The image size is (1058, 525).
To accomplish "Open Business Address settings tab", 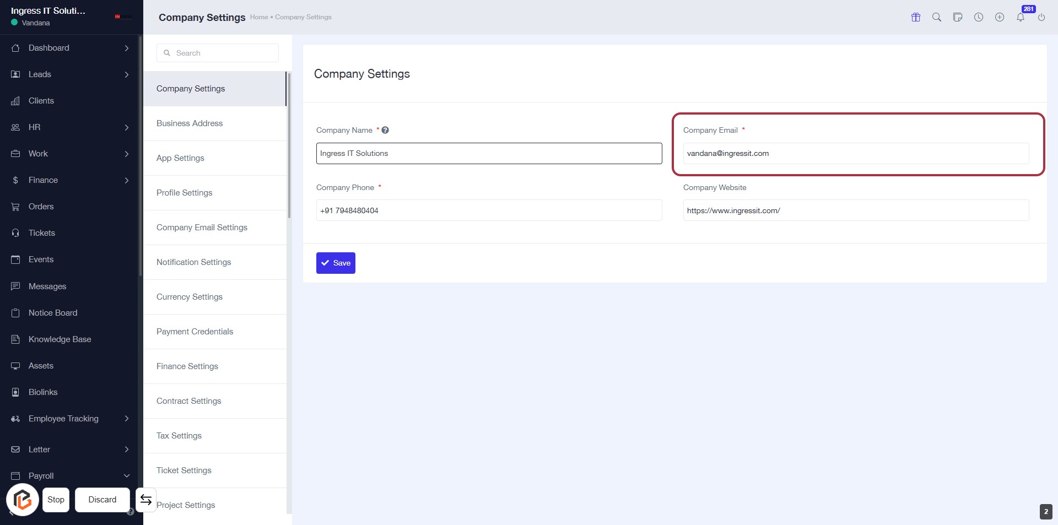I will pyautogui.click(x=190, y=123).
